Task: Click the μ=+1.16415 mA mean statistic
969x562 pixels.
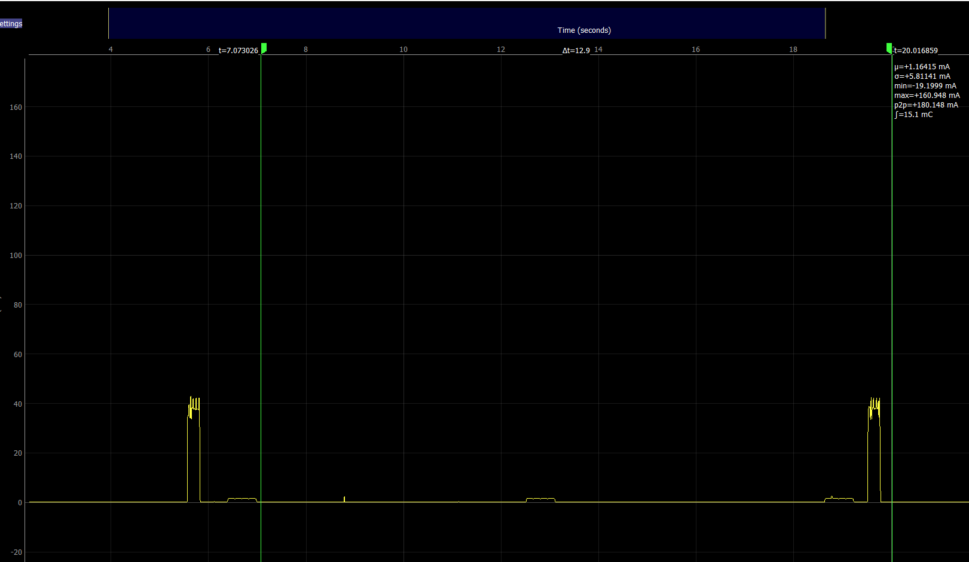Action: pos(922,67)
